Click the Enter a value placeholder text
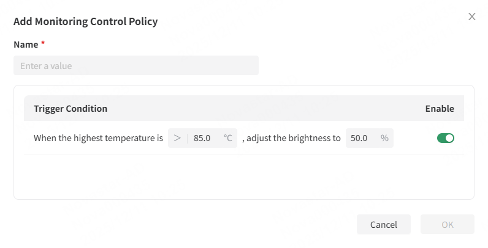Screen dimensions: 488x248 tap(46, 65)
